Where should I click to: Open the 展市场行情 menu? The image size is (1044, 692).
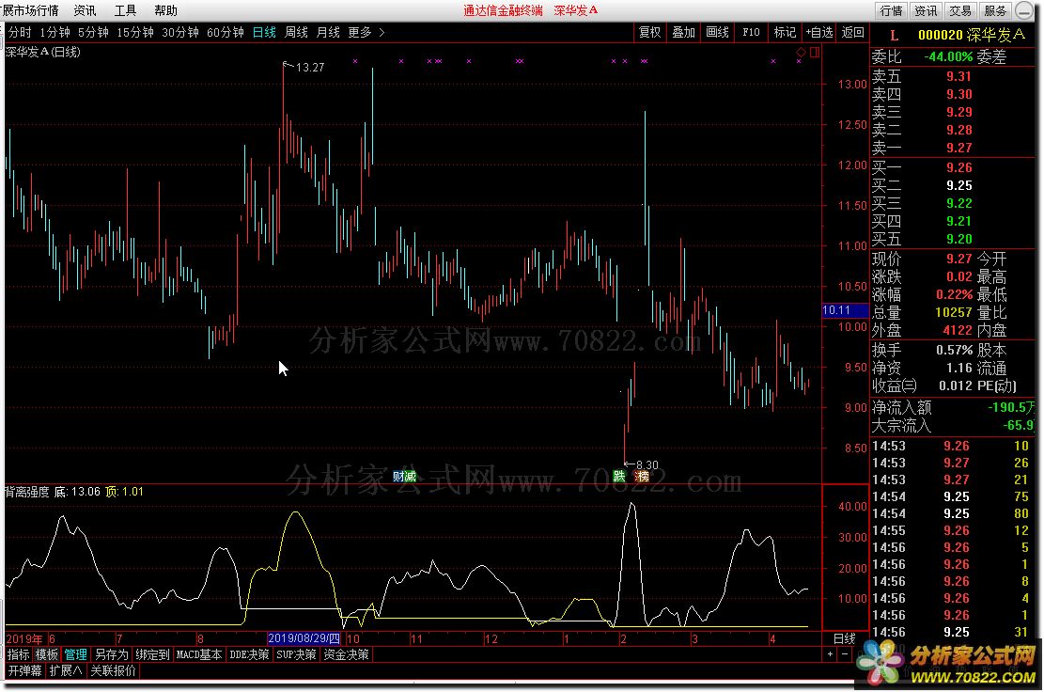30,10
